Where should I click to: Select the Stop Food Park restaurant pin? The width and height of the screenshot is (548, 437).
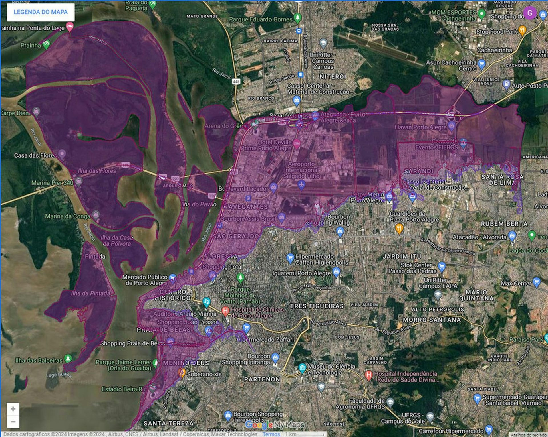[x=522, y=30]
